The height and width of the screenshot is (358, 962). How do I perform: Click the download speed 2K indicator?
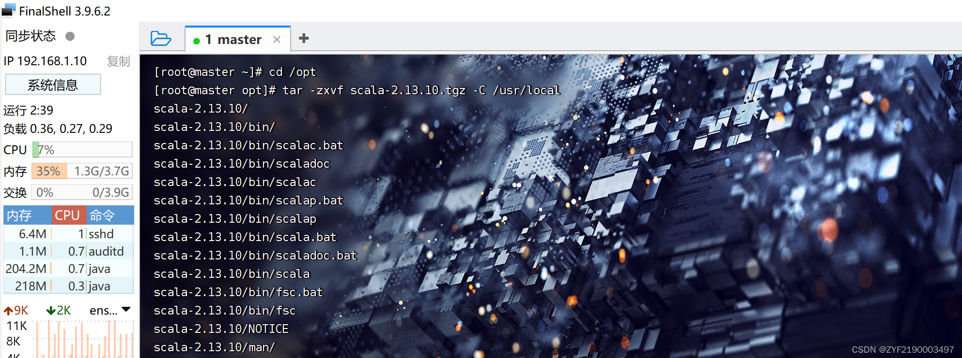(x=59, y=310)
